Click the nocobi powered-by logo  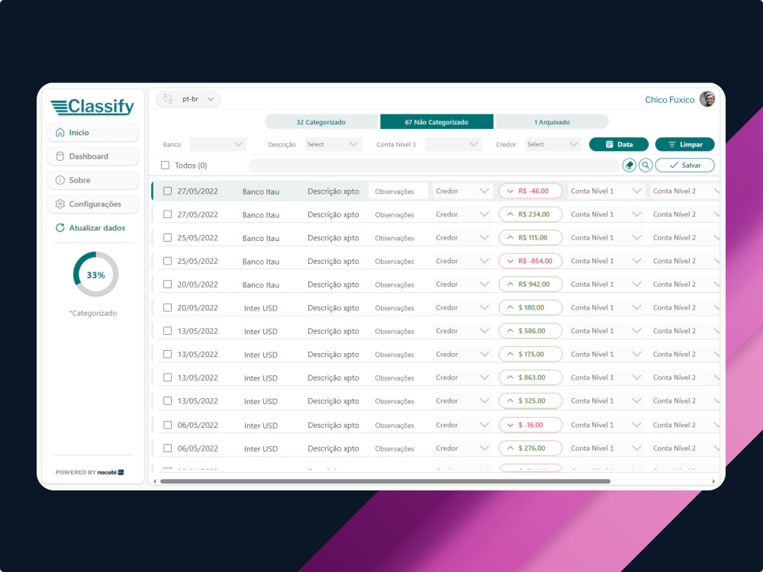111,472
